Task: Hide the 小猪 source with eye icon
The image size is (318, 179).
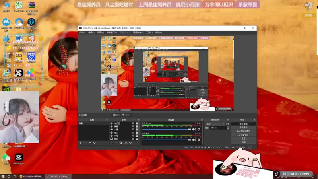Action: pyautogui.click(x=133, y=130)
